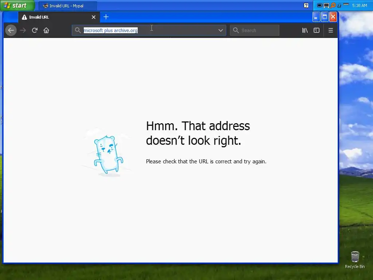Focus the address bar with microsoft plus archive.org
The image size is (373, 280).
[149, 31]
